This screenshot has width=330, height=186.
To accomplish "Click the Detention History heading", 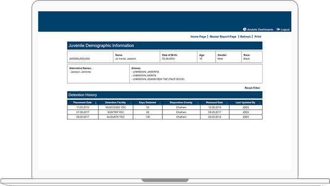I will tap(83, 95).
